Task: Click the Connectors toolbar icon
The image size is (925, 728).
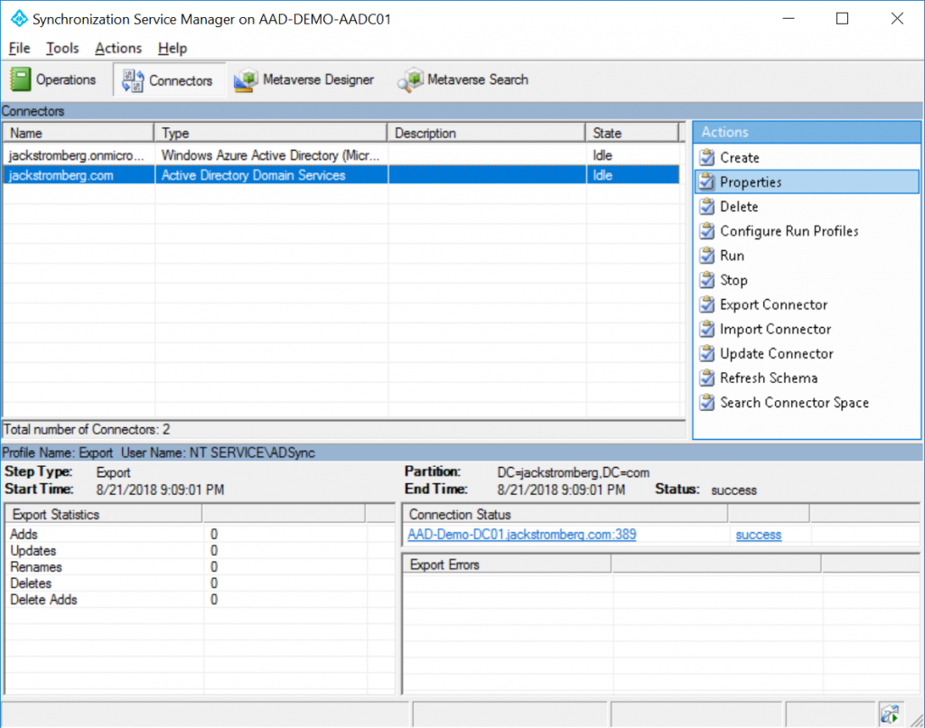Action: point(133,80)
